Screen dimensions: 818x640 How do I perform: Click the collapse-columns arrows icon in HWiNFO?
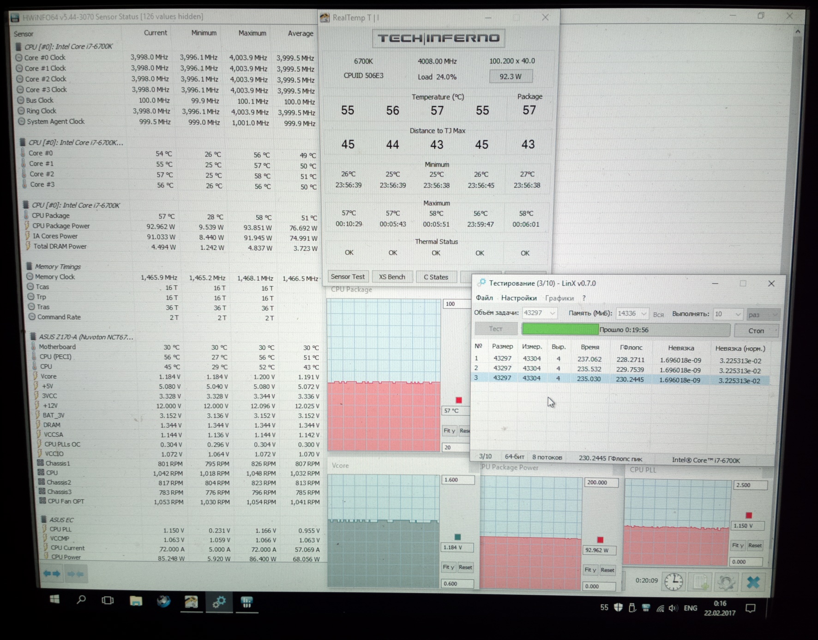(75, 574)
